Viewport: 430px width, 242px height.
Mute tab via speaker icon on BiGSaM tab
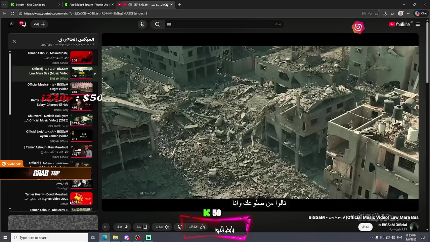tap(130, 5)
